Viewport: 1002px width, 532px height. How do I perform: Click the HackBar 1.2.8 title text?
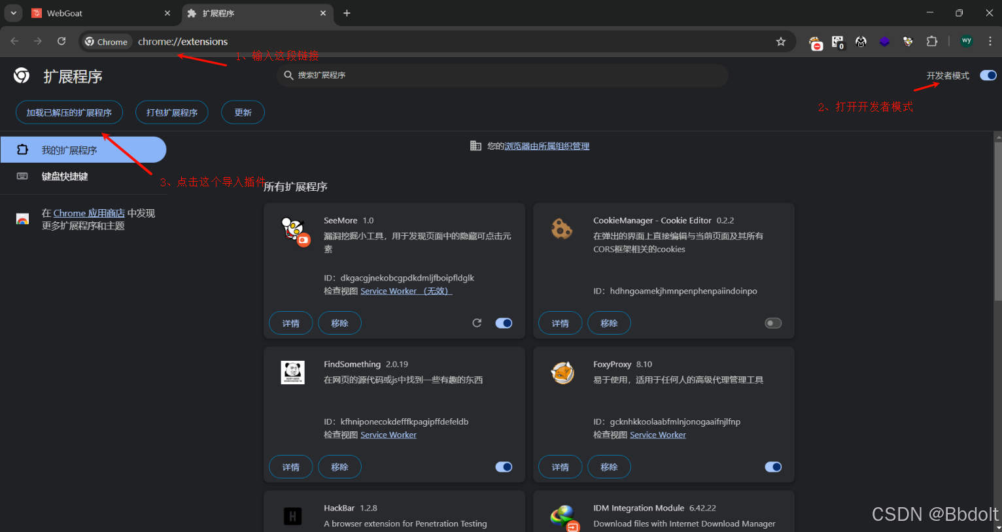[351, 508]
